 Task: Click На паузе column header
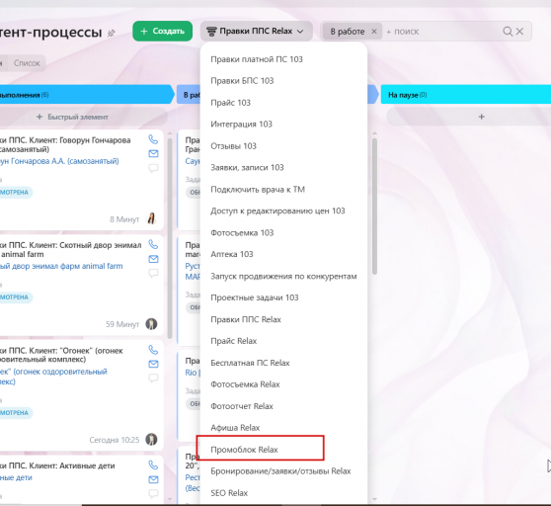pyautogui.click(x=466, y=95)
